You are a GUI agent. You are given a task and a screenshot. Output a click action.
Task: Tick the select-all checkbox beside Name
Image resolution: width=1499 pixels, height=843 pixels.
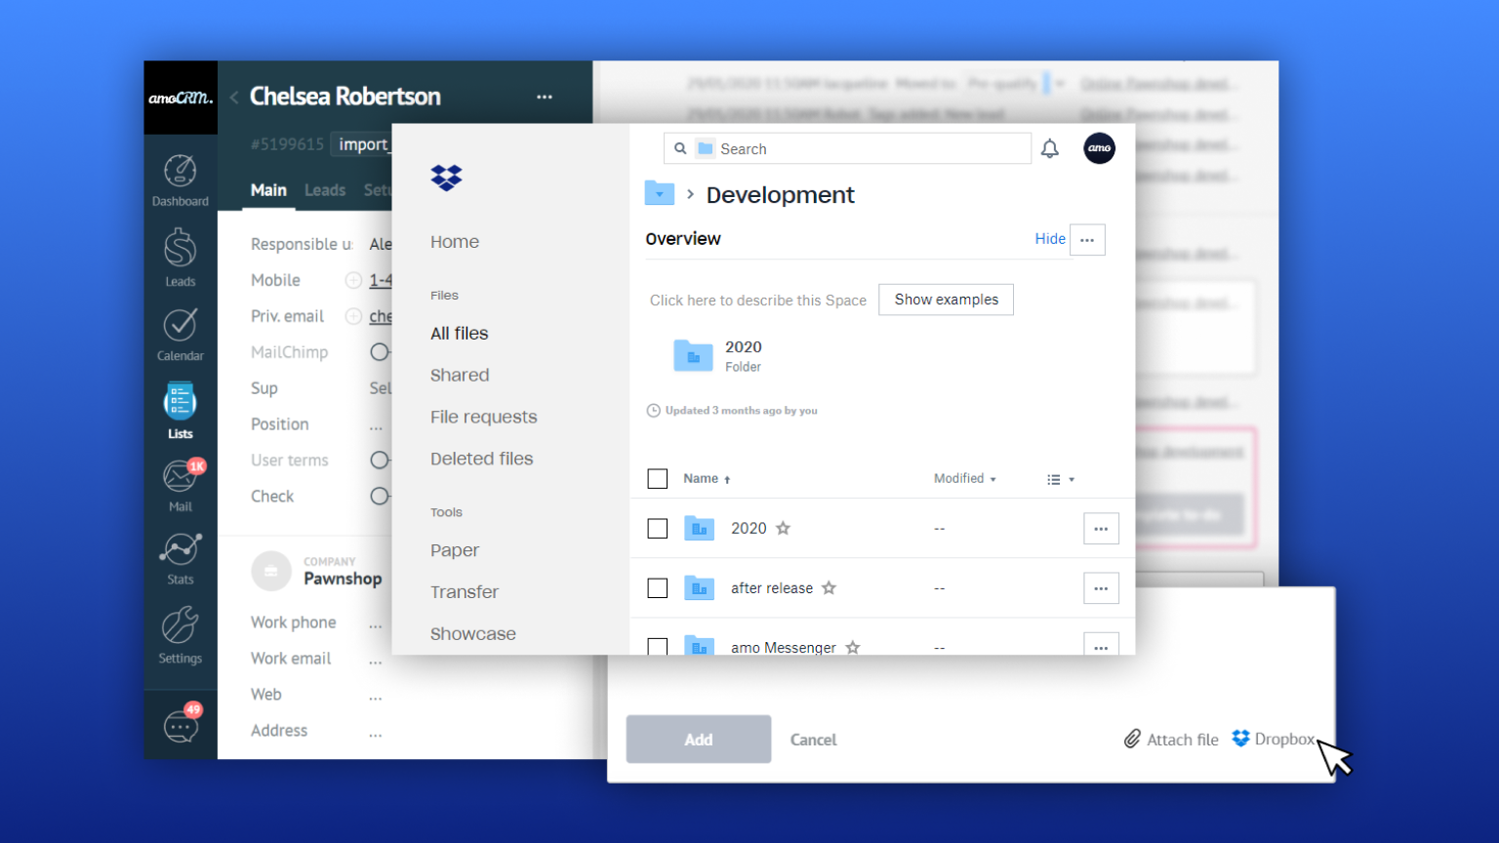(658, 479)
